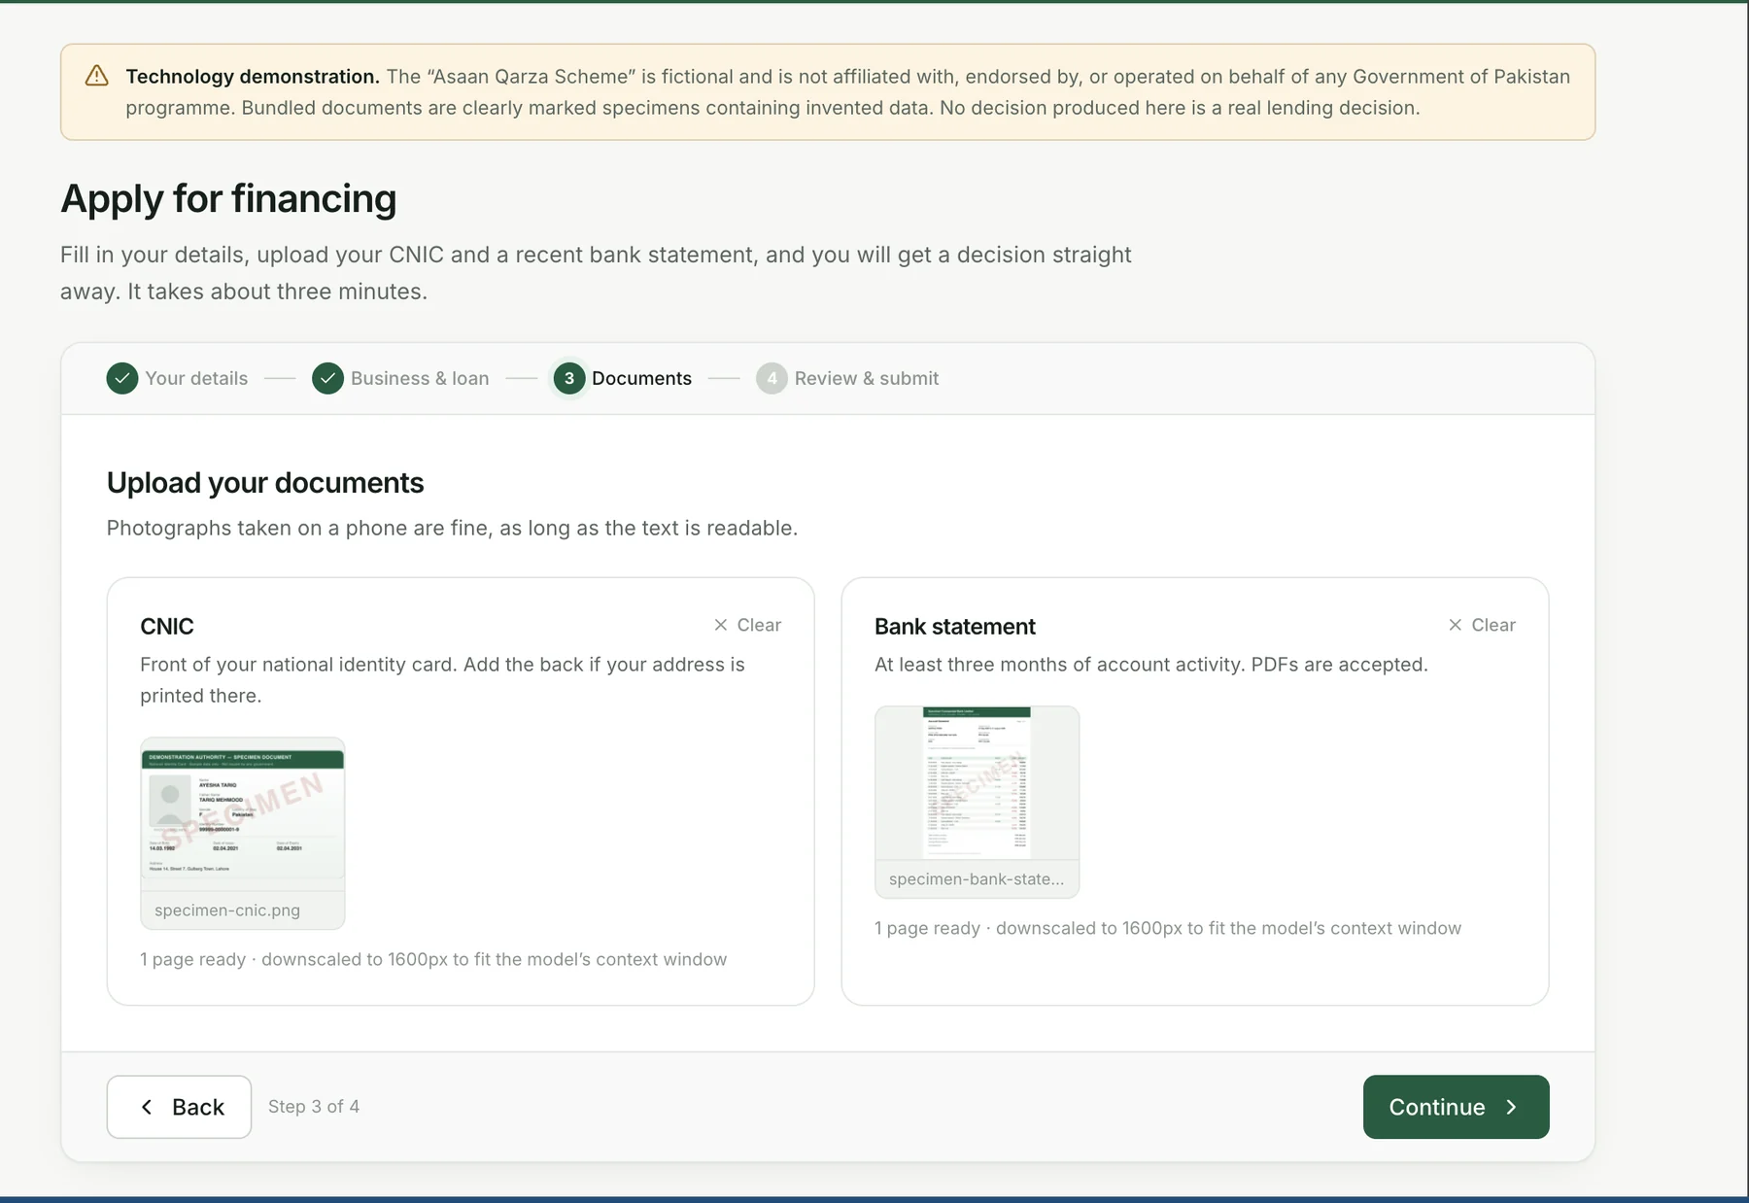Click the 'At least three months' description
The height and width of the screenshot is (1203, 1749).
click(x=1151, y=665)
